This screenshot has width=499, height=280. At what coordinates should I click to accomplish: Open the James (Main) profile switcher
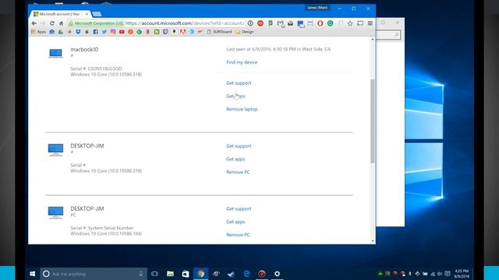tap(317, 8)
